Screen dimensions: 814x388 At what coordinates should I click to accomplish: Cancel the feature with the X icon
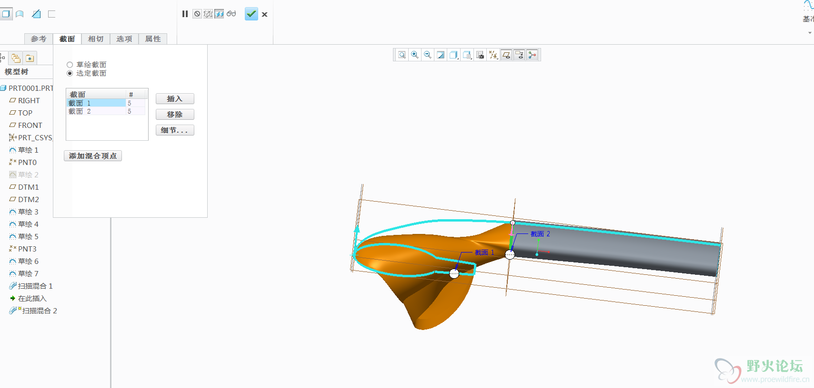(265, 14)
